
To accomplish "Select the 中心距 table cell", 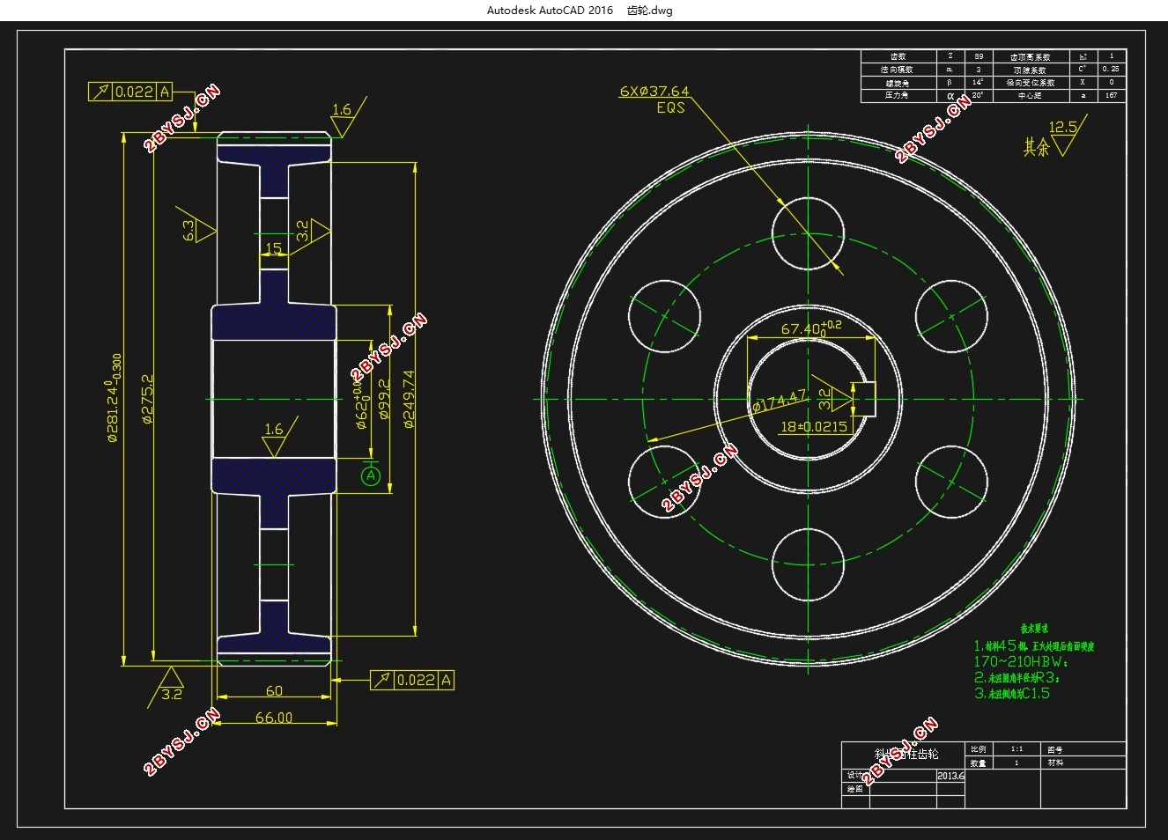I will (1031, 95).
